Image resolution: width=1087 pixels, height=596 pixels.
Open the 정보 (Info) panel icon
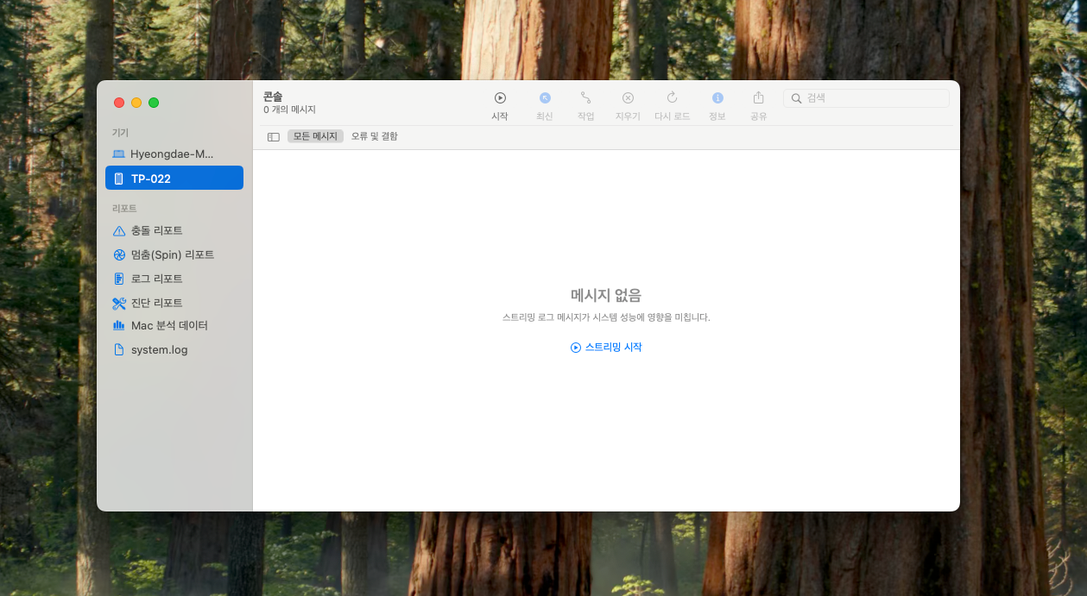717,98
